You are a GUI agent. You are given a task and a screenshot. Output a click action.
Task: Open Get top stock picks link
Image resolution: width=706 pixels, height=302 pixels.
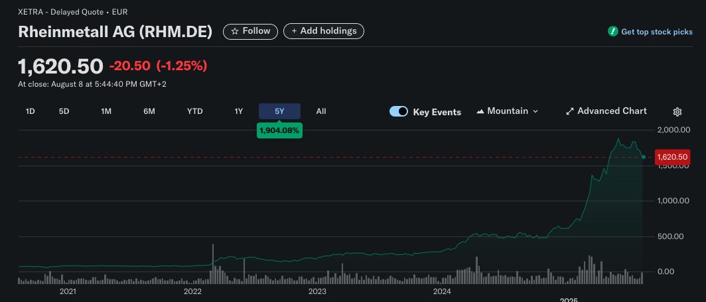pyautogui.click(x=657, y=32)
